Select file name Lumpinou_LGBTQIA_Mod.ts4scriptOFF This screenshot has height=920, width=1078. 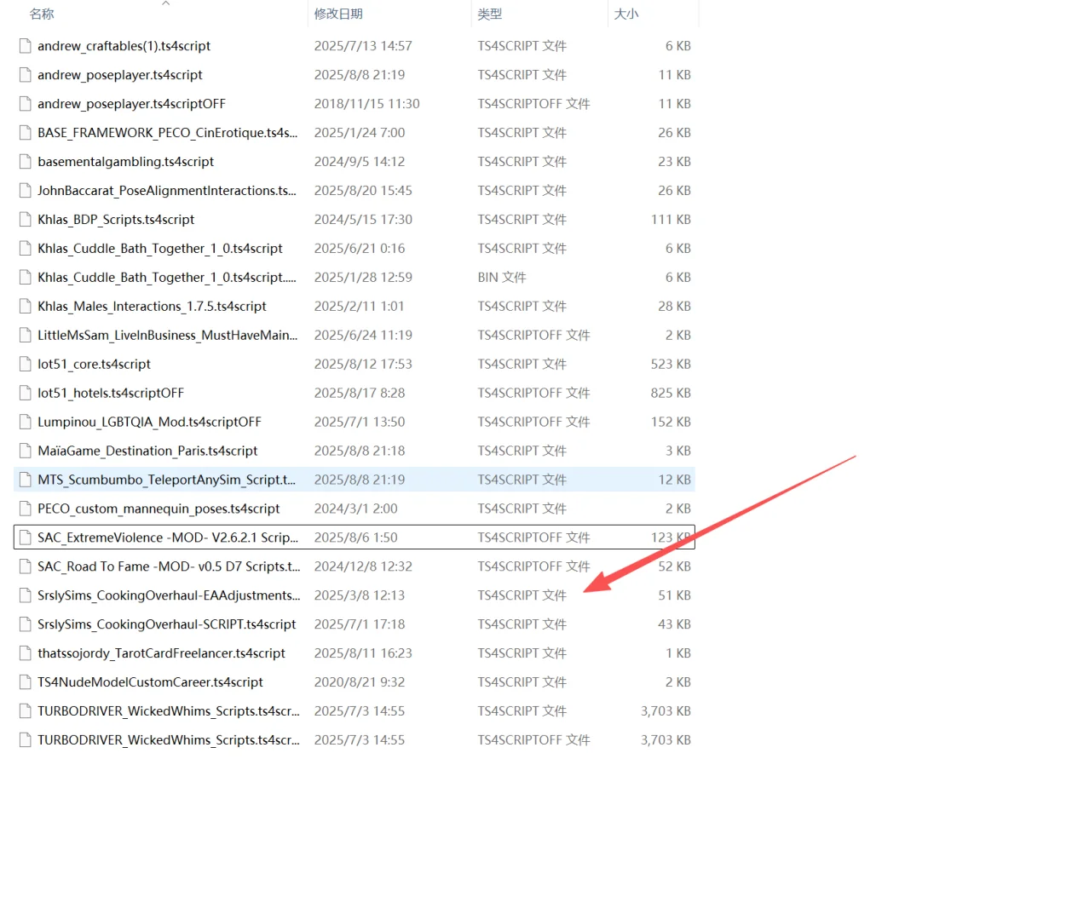[149, 423]
